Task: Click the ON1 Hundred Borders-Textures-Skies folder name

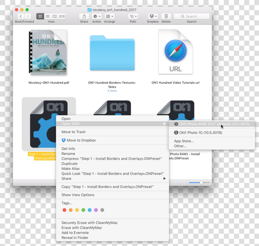Action: coord(112,85)
